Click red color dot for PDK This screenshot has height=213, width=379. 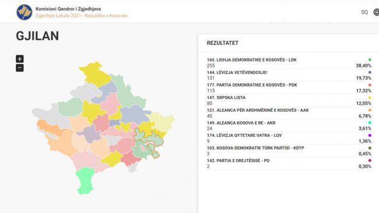(370, 85)
